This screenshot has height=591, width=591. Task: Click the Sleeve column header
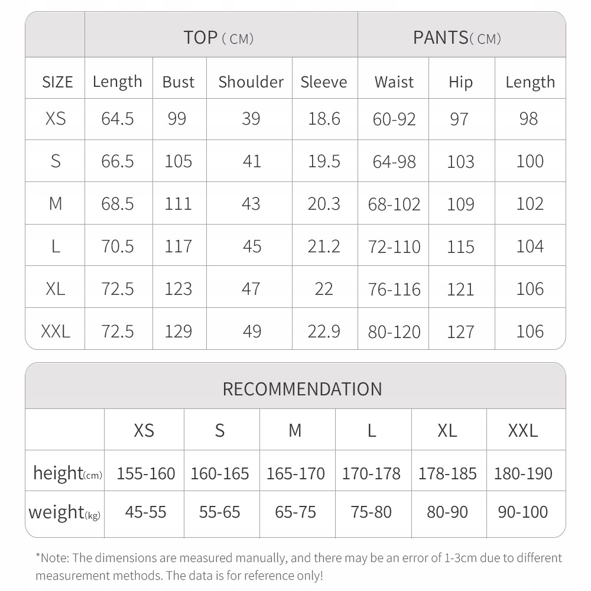[324, 82]
